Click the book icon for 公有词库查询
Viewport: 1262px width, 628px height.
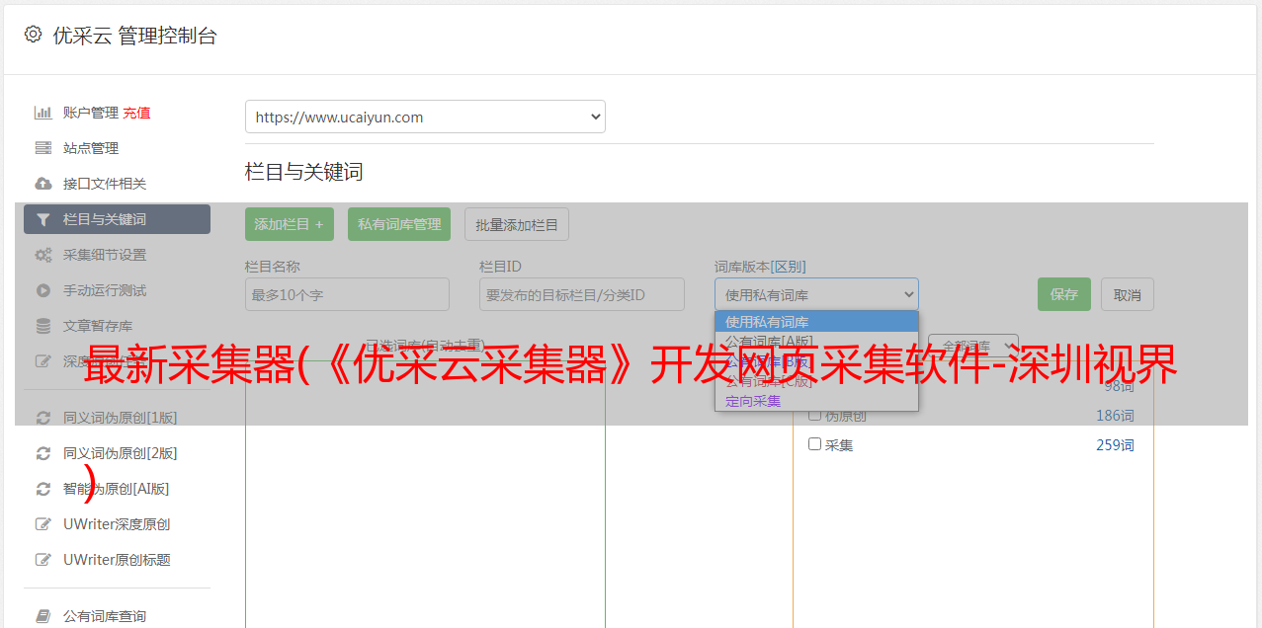tap(42, 616)
